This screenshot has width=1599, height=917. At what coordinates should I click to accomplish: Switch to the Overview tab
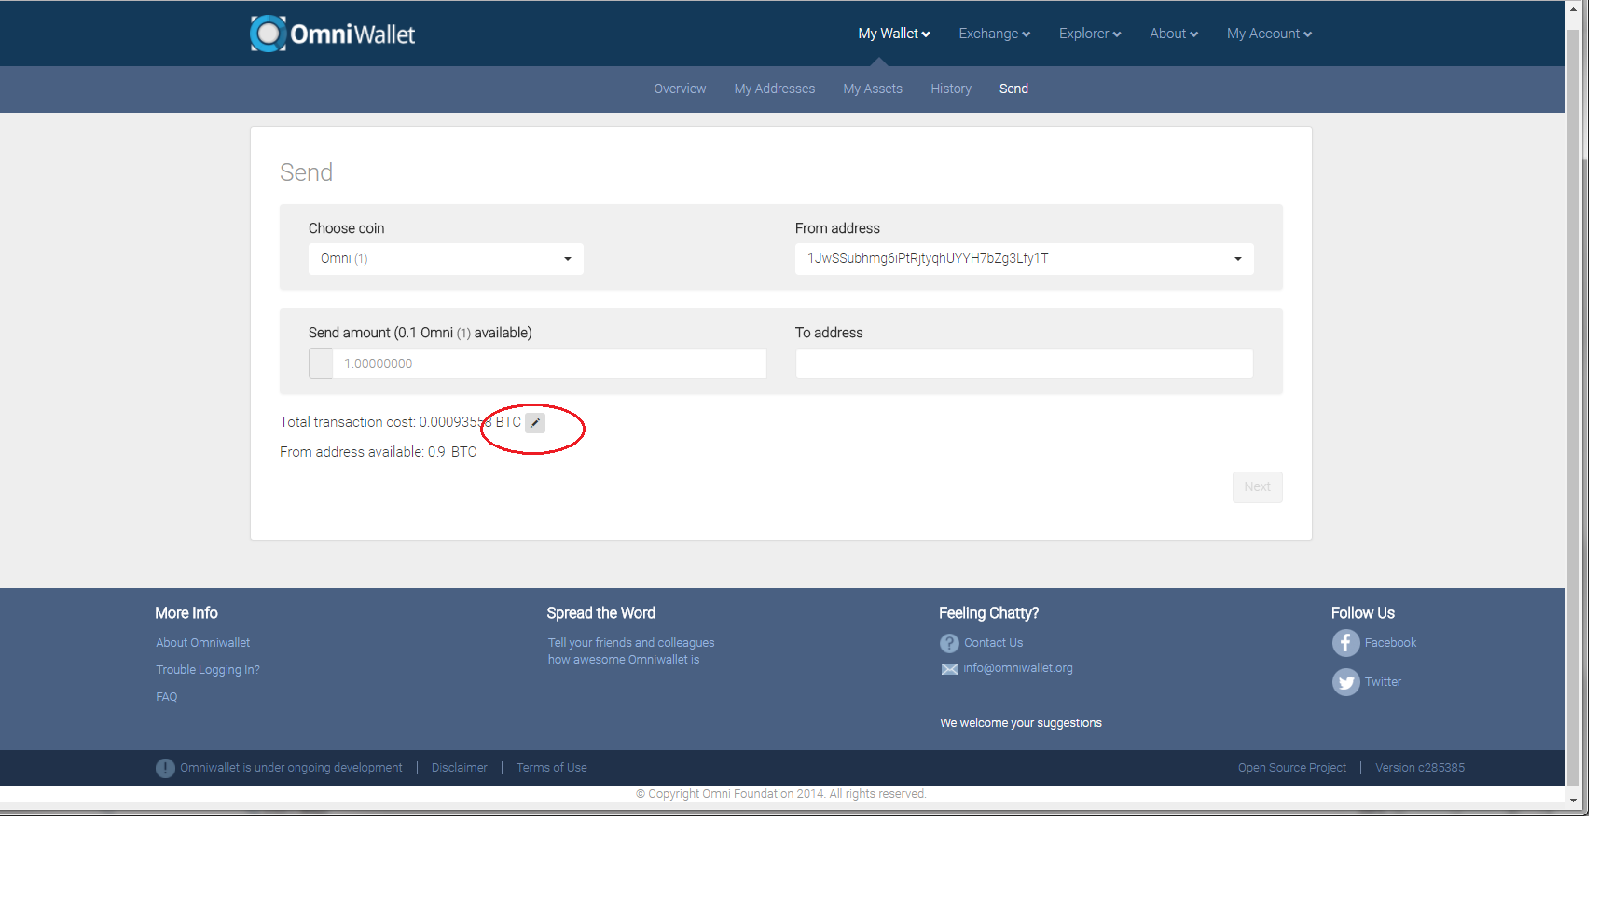(680, 89)
